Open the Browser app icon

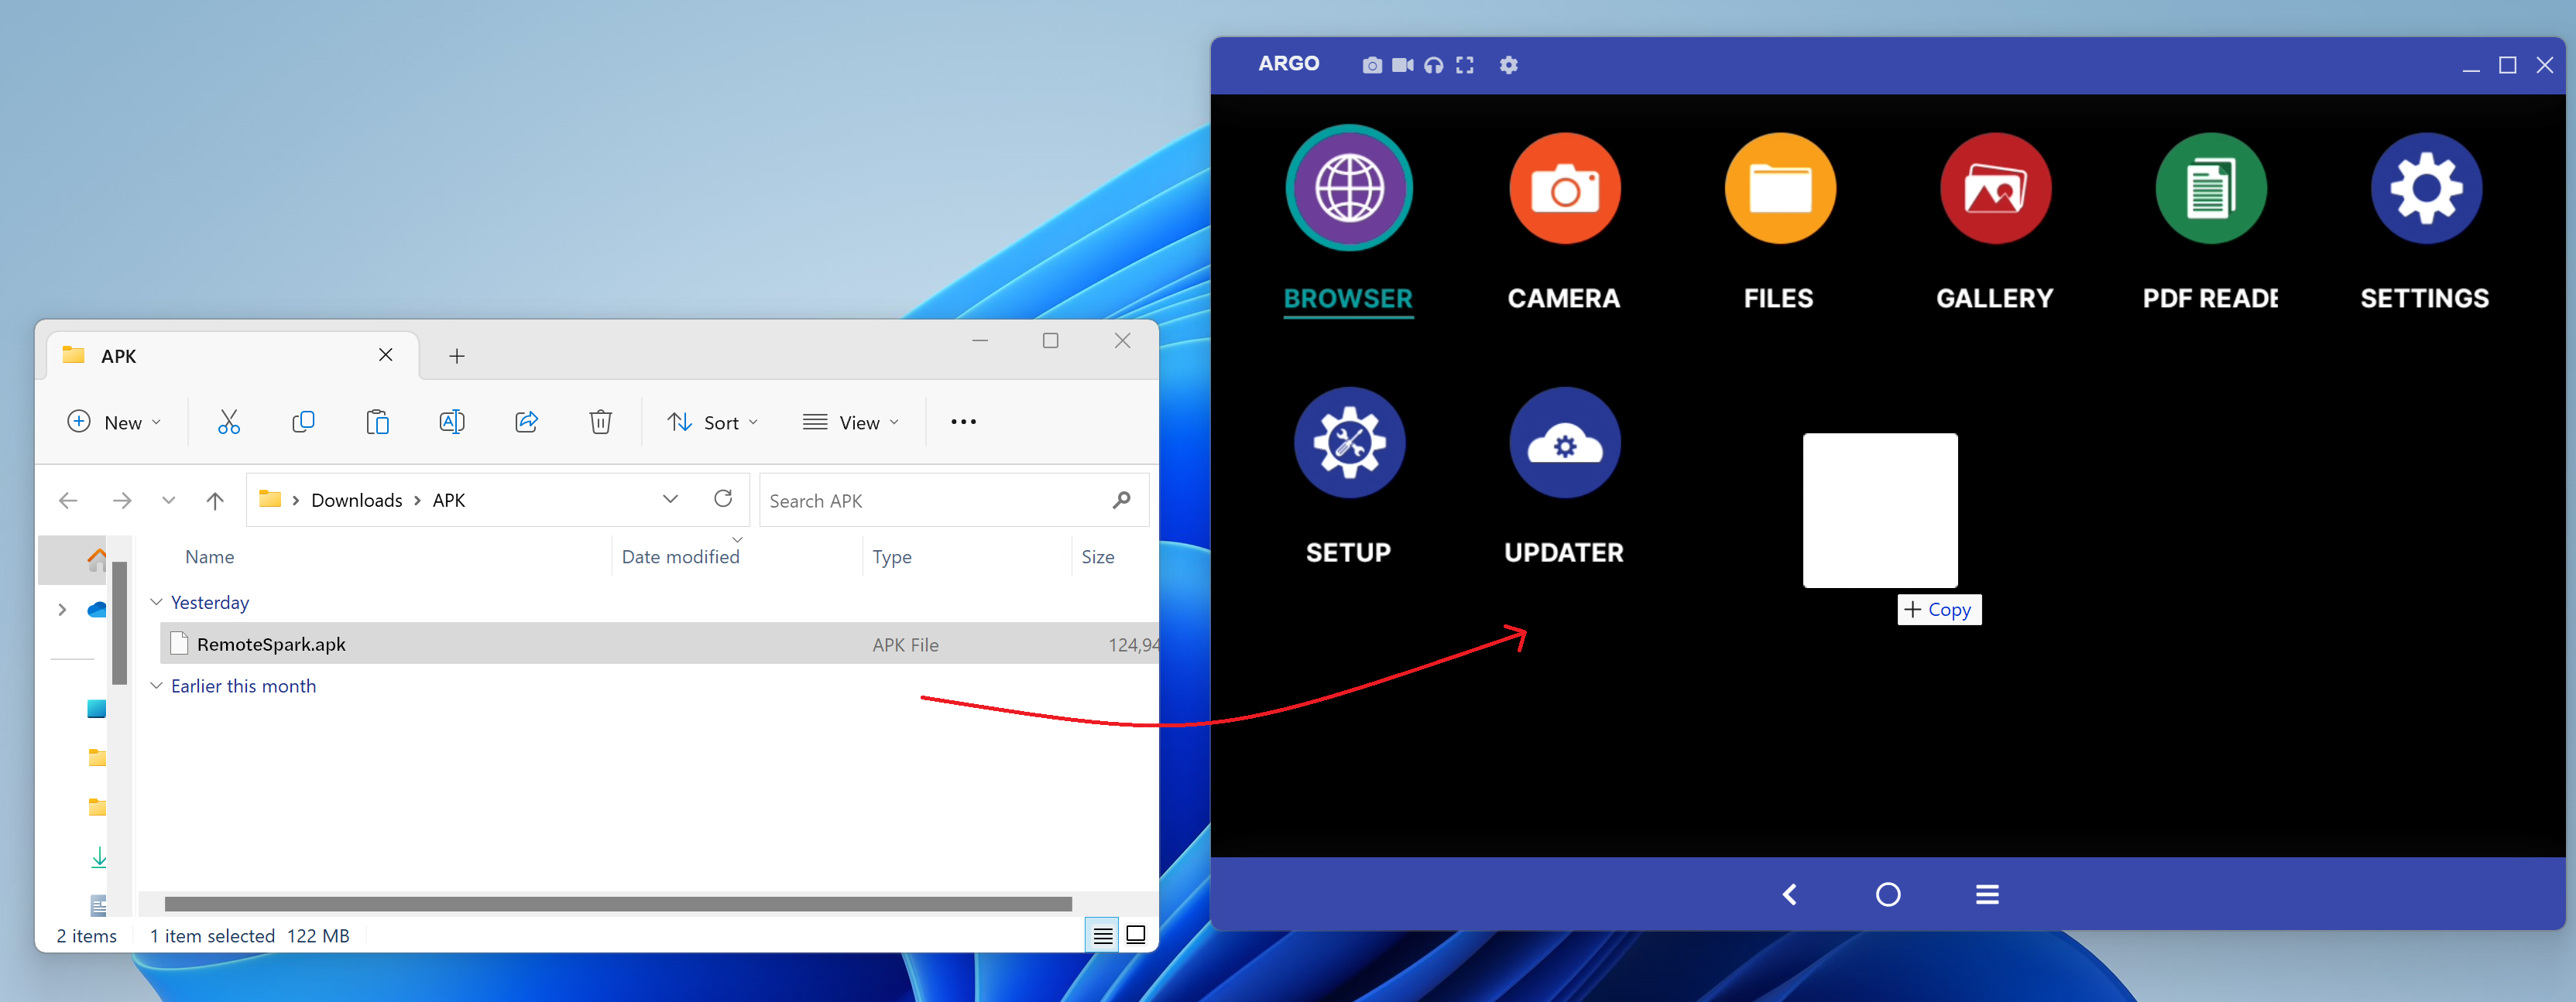1348,189
